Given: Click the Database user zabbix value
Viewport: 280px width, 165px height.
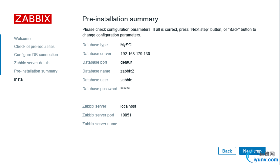Looking at the screenshot, I should 126,80.
